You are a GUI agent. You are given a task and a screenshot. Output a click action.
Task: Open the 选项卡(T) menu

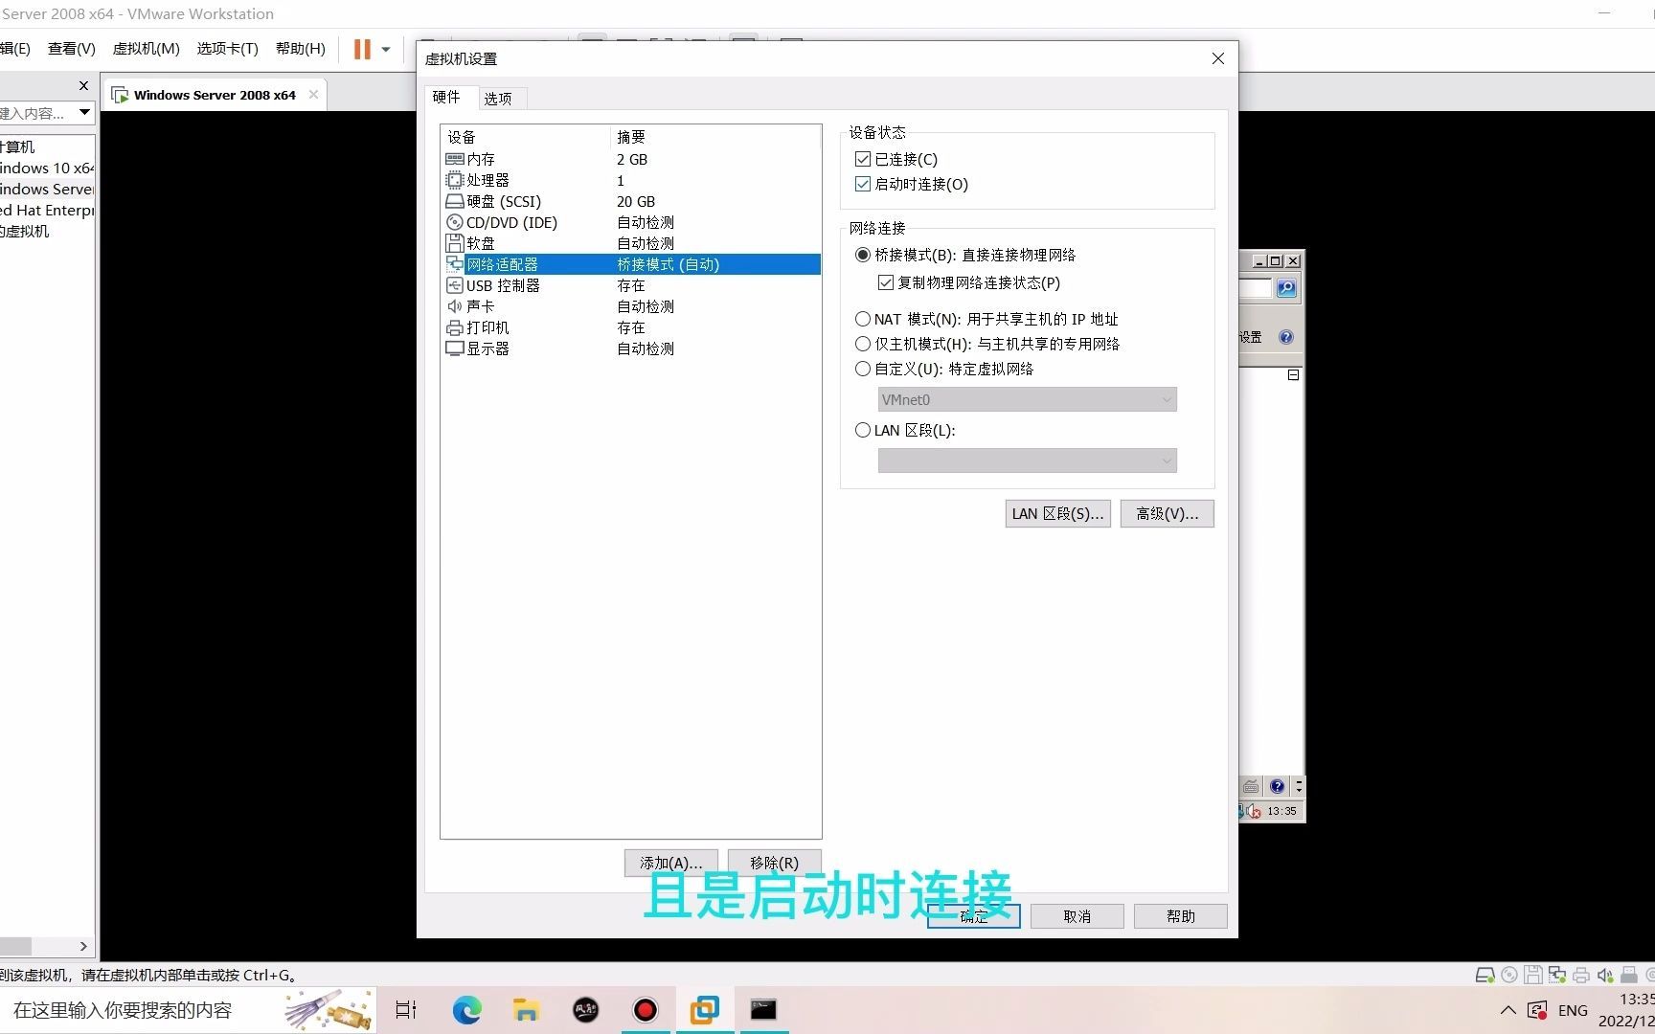pos(228,49)
